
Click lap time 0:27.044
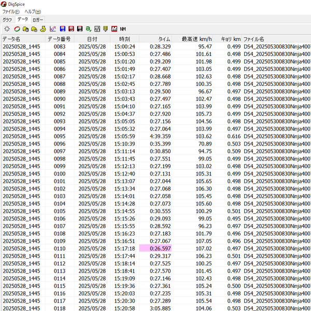160,181
